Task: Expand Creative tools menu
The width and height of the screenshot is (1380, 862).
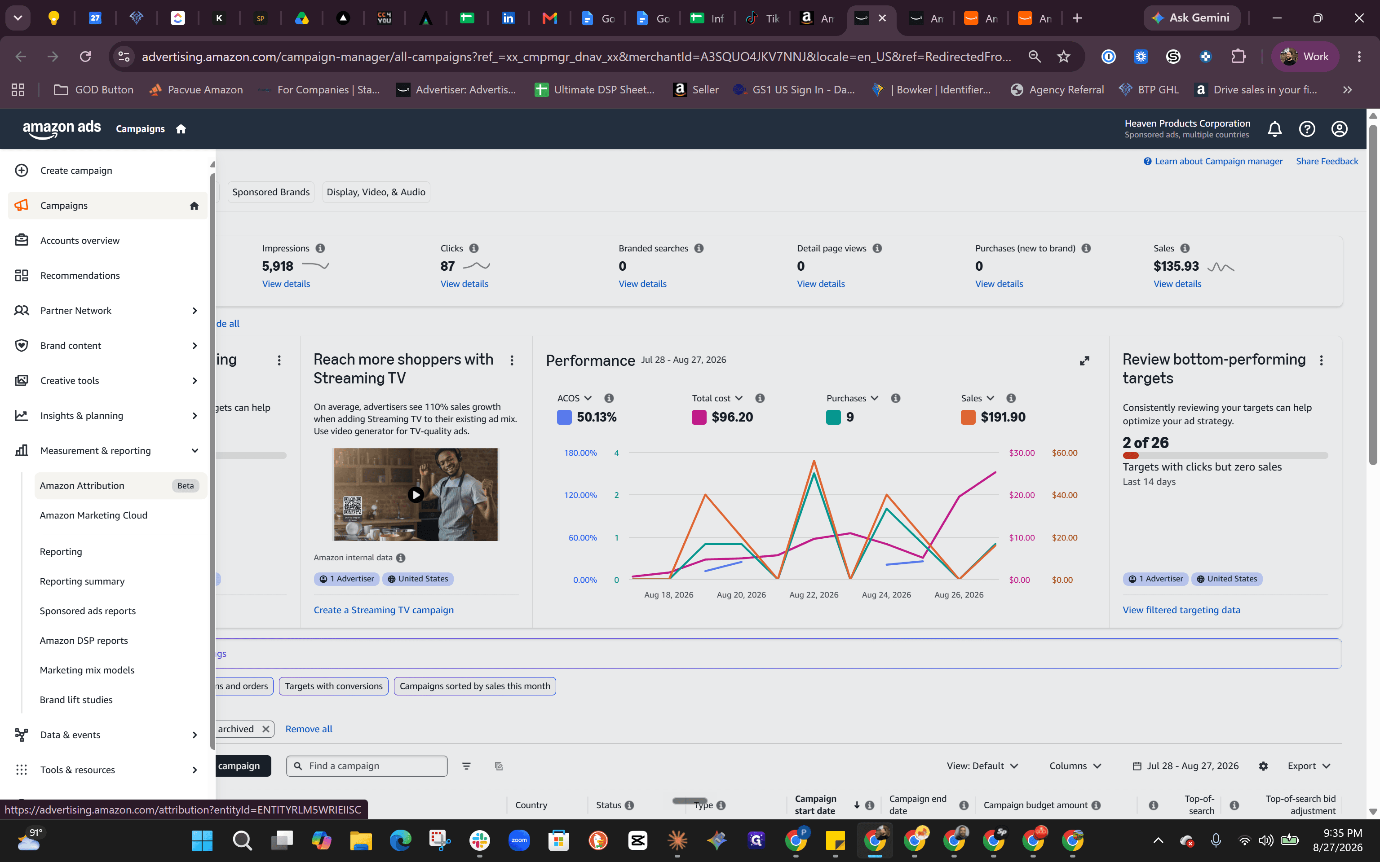Action: pyautogui.click(x=195, y=381)
